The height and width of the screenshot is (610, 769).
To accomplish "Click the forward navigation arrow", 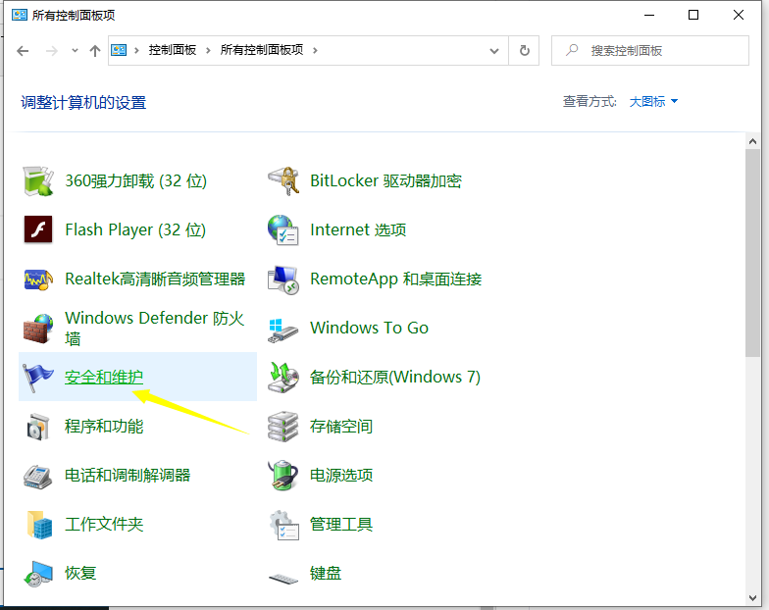I will point(51,51).
